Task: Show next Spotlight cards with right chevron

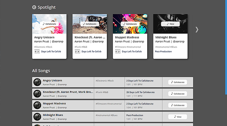Action: [x=197, y=30]
